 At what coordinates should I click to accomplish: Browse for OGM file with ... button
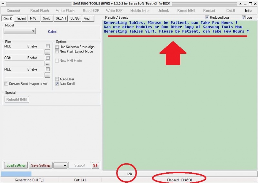[x=47, y=63]
